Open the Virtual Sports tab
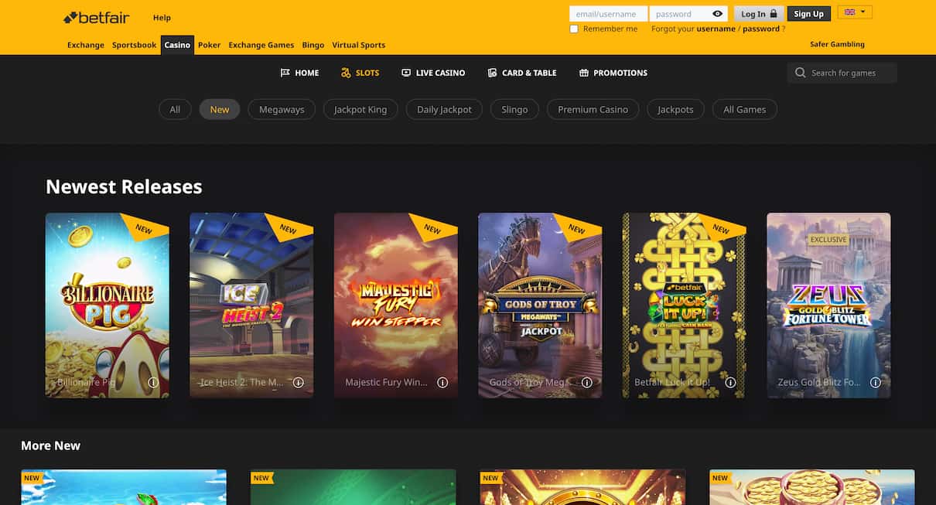936x505 pixels. (359, 45)
